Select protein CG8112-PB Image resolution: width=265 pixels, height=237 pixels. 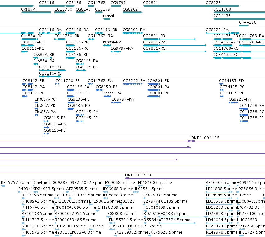[28, 84]
